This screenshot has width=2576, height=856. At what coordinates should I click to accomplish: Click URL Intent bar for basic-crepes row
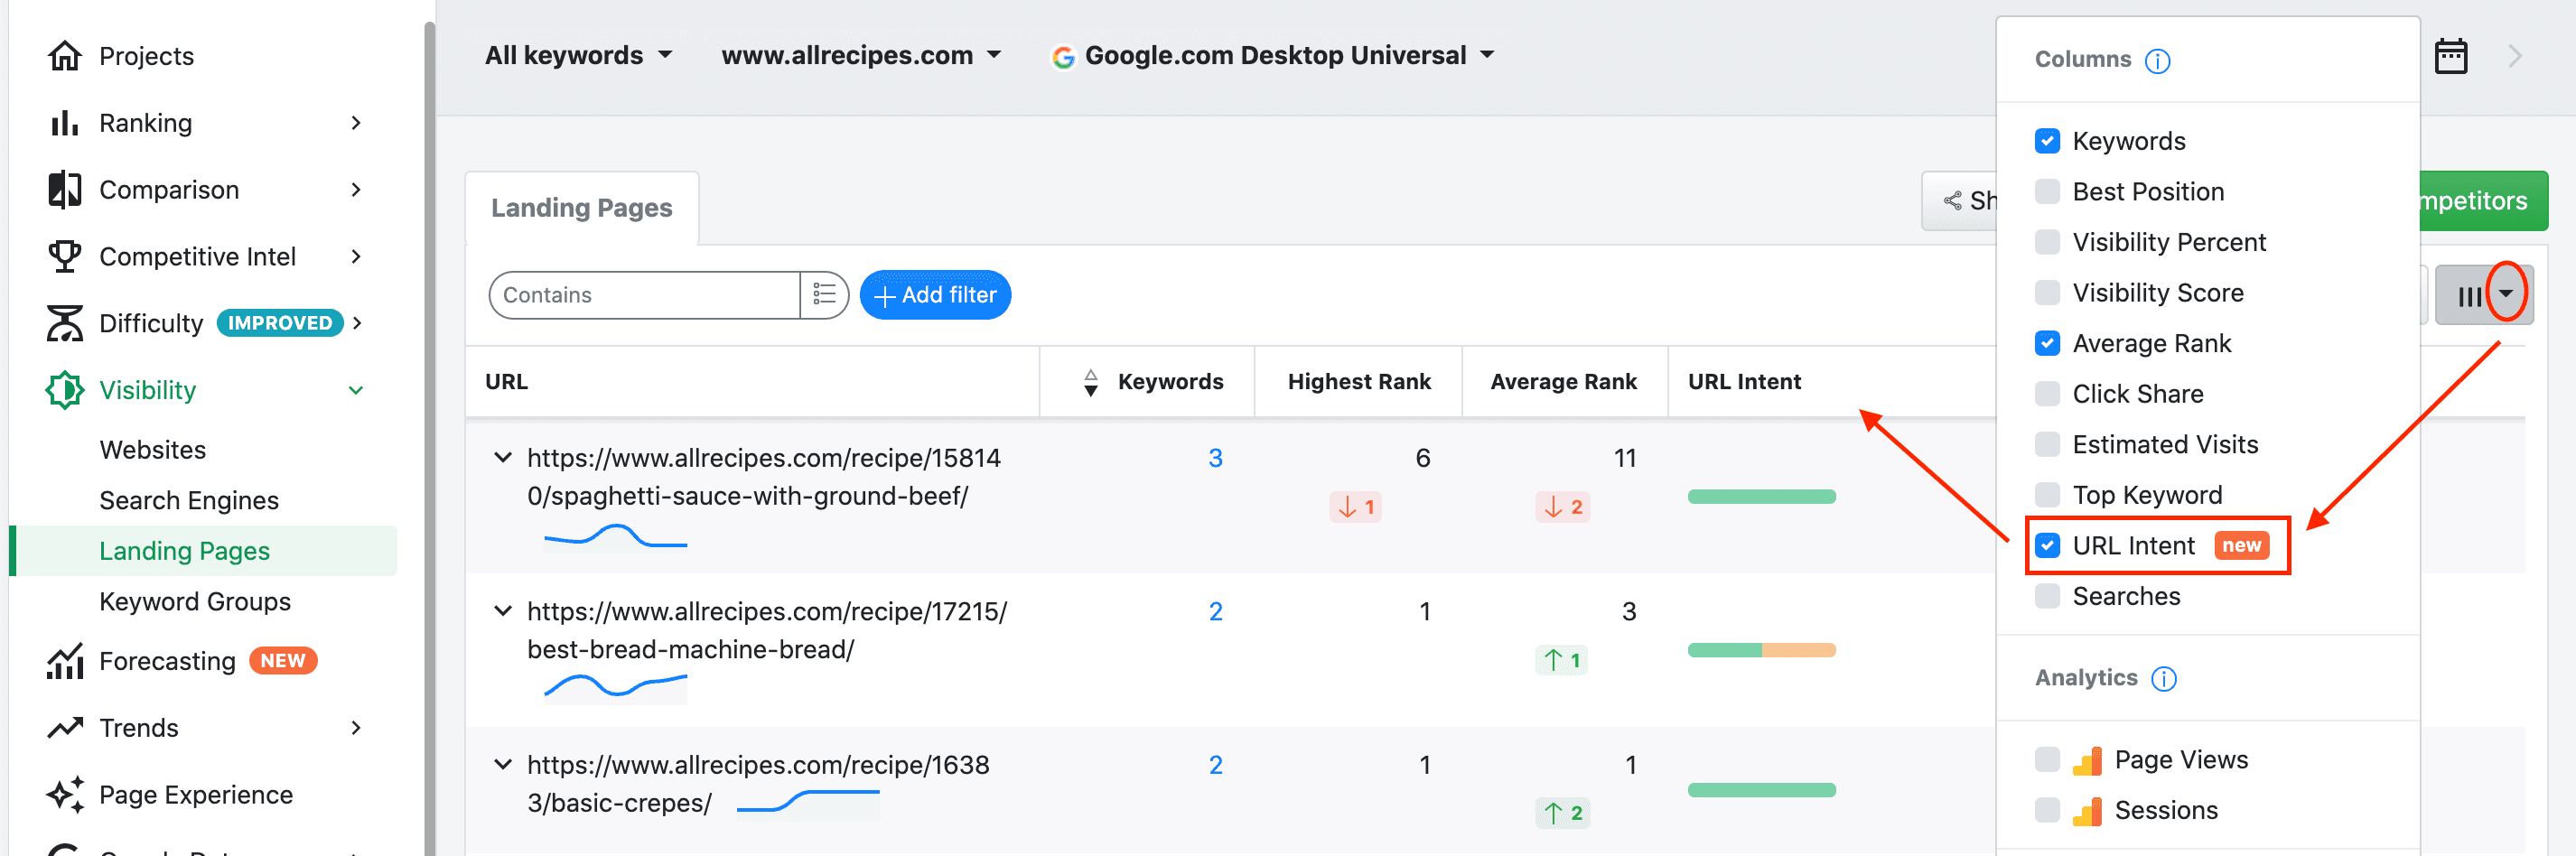[1761, 790]
